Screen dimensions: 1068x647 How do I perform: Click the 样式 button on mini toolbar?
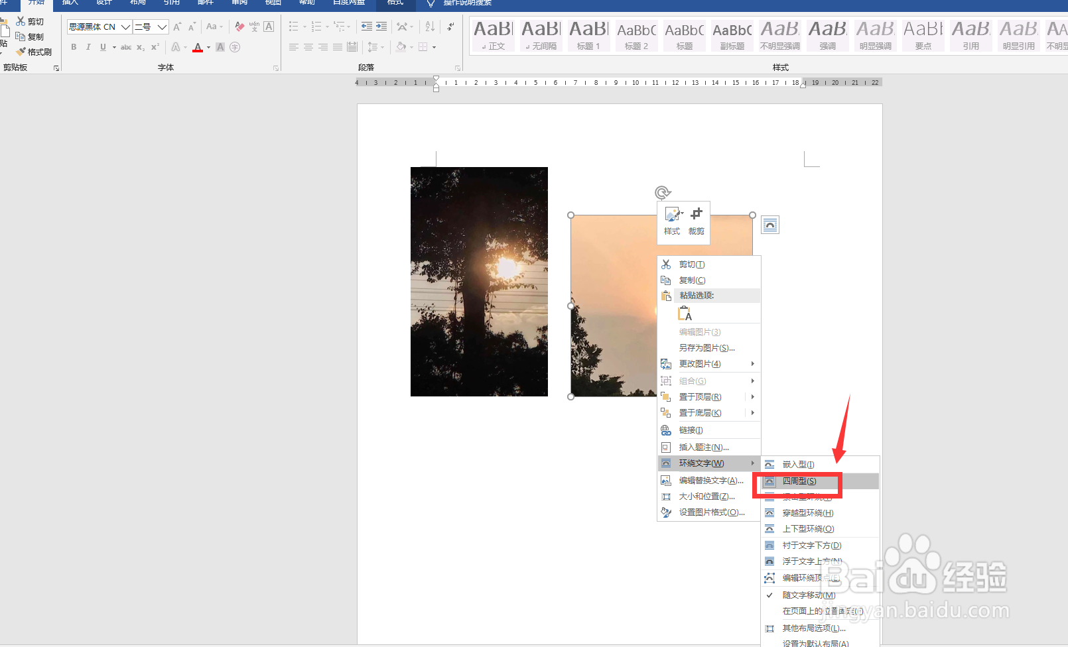click(672, 221)
